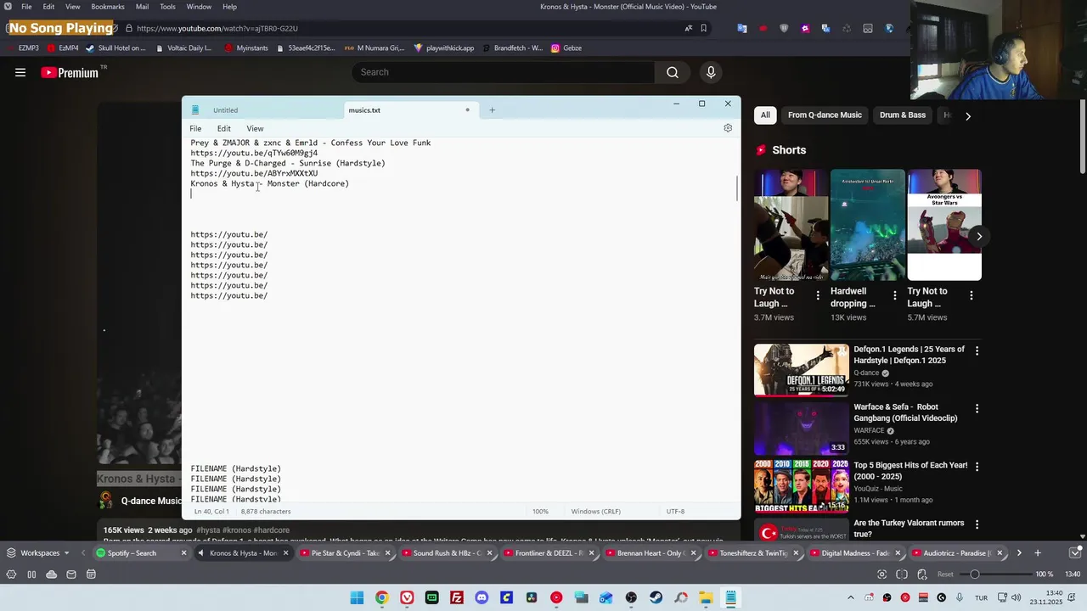Open options for Top 5 Biggest Hits video
The height and width of the screenshot is (611, 1087).
tap(977, 467)
